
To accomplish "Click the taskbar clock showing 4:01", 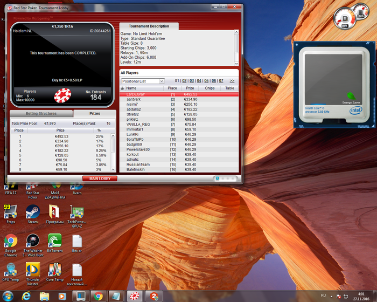I will click(361, 297).
